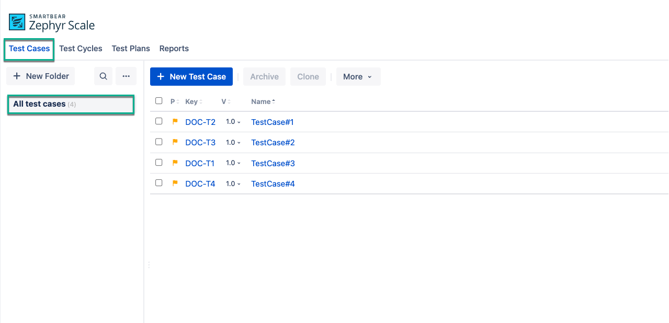
Task: Click the vertical panel resize handle
Action: coord(149,264)
